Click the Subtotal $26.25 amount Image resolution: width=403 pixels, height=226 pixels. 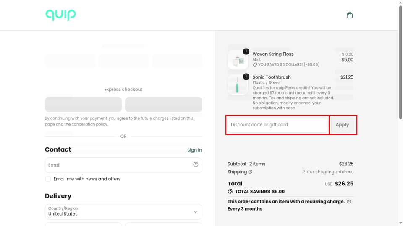346,164
